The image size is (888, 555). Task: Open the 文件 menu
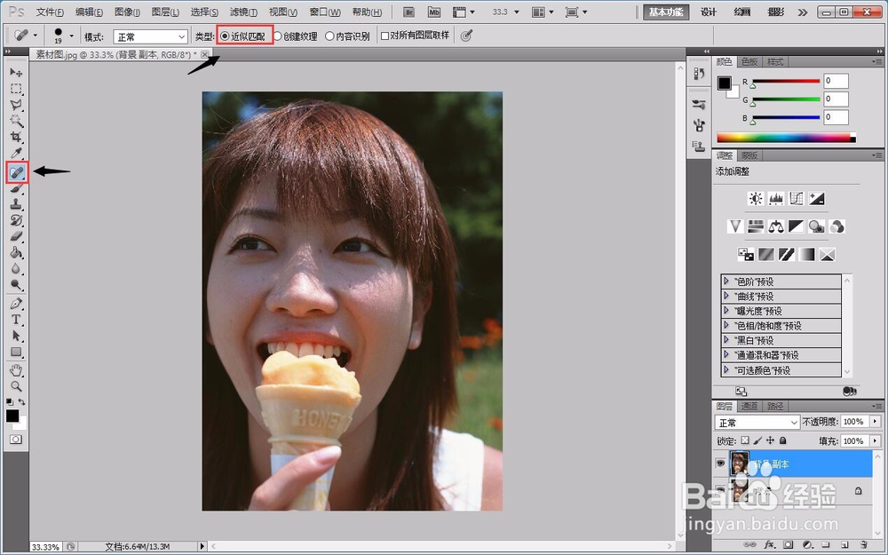[x=50, y=12]
